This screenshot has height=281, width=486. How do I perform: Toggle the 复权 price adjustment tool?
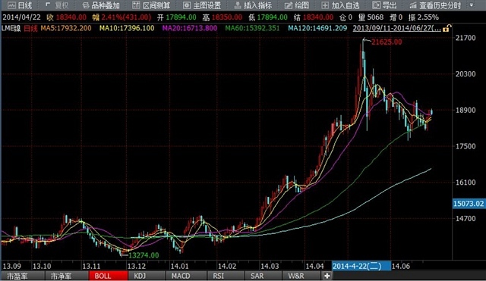58,5
